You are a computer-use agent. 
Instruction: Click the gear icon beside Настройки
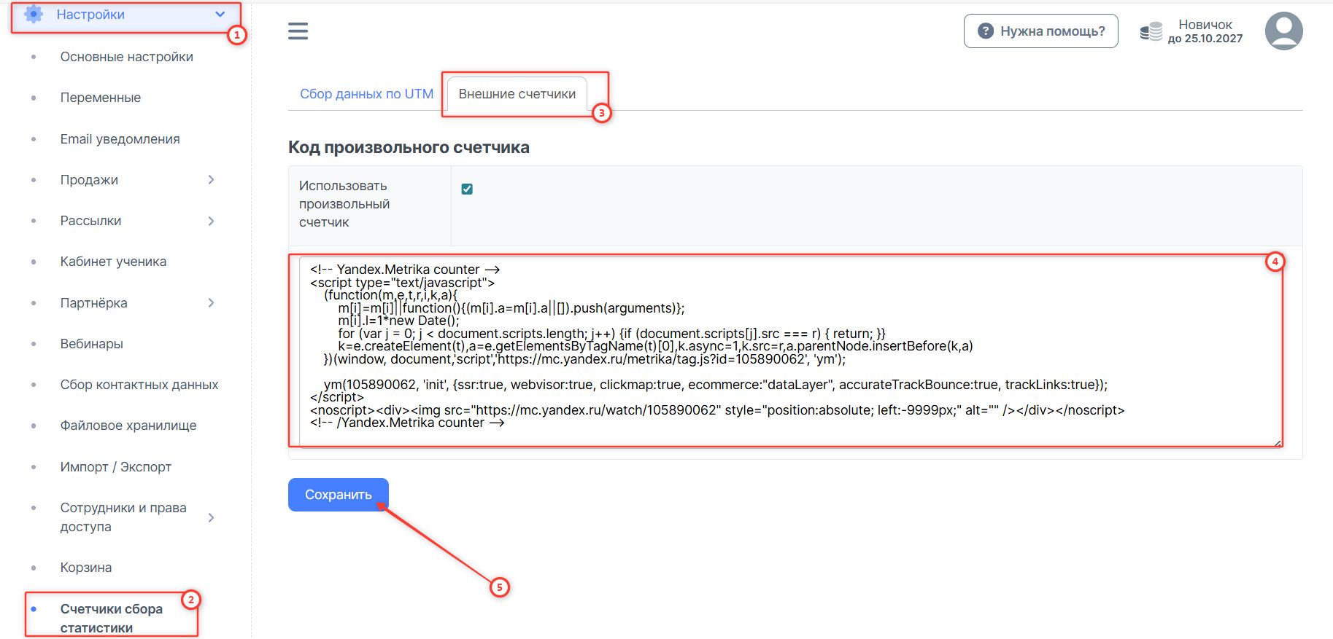coord(34,15)
